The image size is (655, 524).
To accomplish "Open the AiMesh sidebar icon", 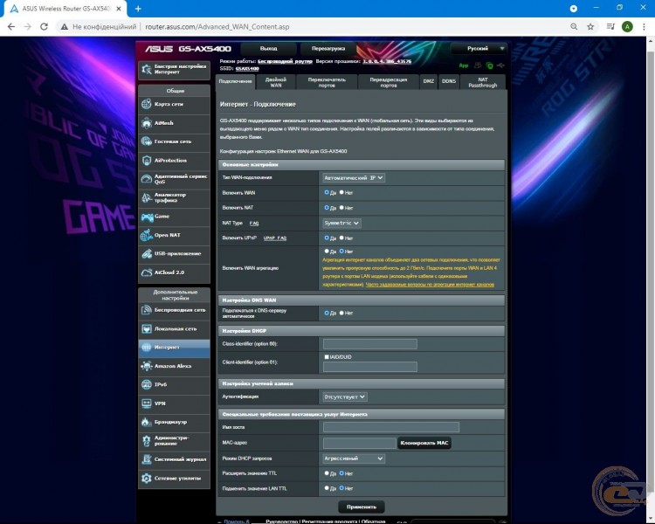I will click(146, 123).
